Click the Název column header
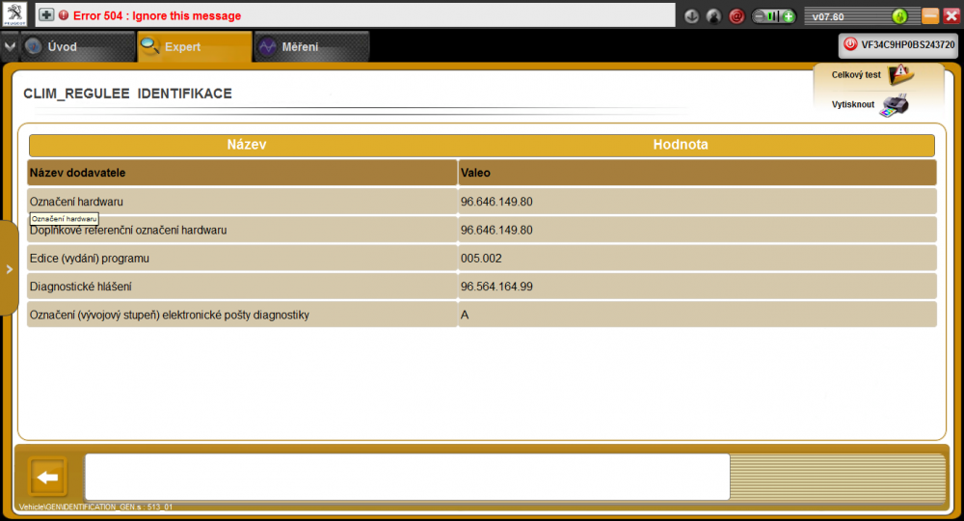Image resolution: width=964 pixels, height=521 pixels. click(x=246, y=145)
